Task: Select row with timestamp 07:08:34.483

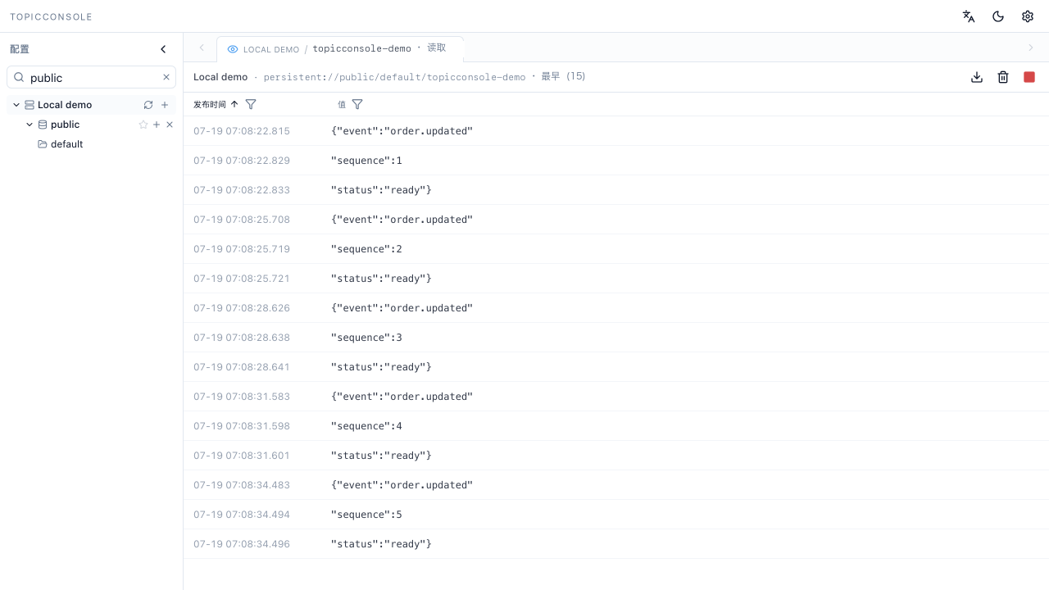Action: (x=616, y=485)
